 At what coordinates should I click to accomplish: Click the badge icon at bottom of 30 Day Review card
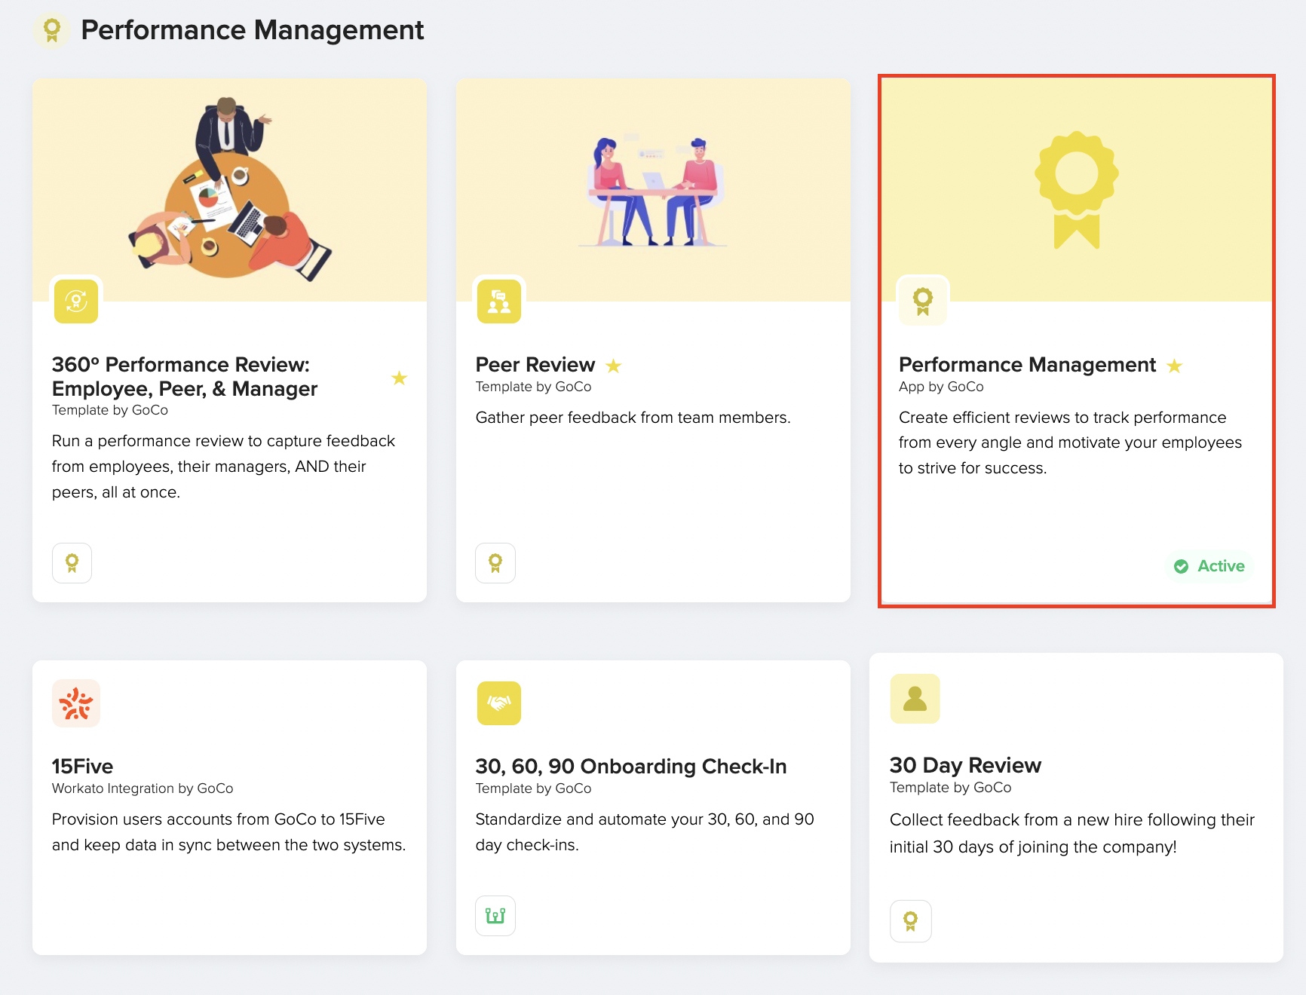(x=910, y=920)
